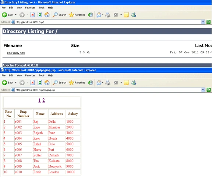Click Home icon in Directory Listing window
Screen dimensions: 212x177
click(47, 15)
